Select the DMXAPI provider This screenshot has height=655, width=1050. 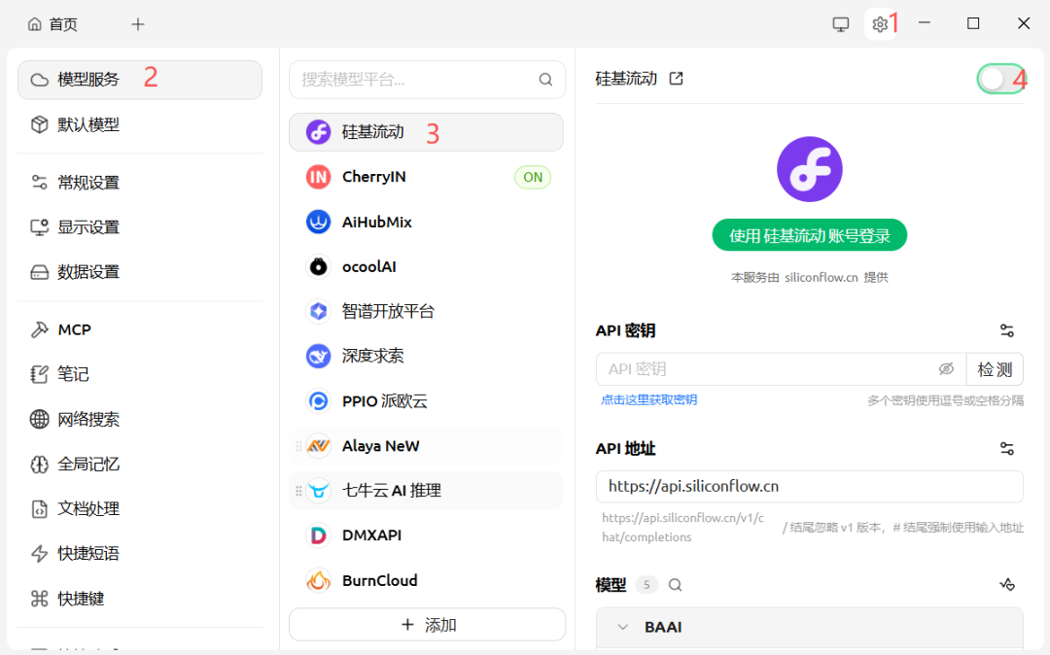point(426,535)
